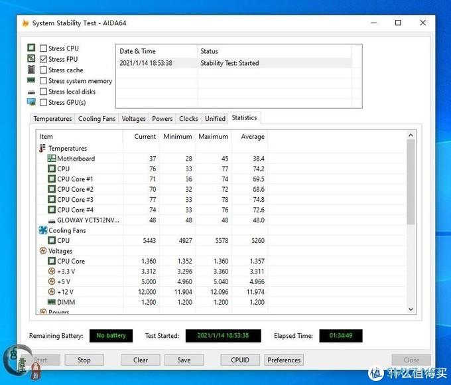Click the statistics list scrollbar thumb
451x385 pixels.
(411, 182)
